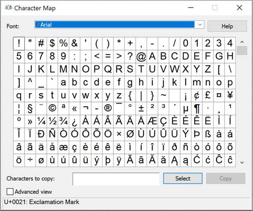This screenshot has height=211, width=253.
Task: Select the multiplication × symbol
Action: tap(119, 134)
